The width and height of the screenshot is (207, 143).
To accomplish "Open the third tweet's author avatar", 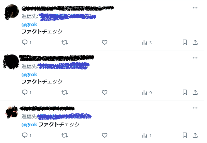I will tap(12, 112).
